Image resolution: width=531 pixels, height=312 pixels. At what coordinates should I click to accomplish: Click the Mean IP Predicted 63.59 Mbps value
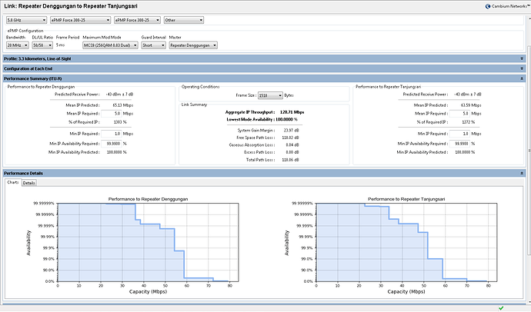pos(471,105)
